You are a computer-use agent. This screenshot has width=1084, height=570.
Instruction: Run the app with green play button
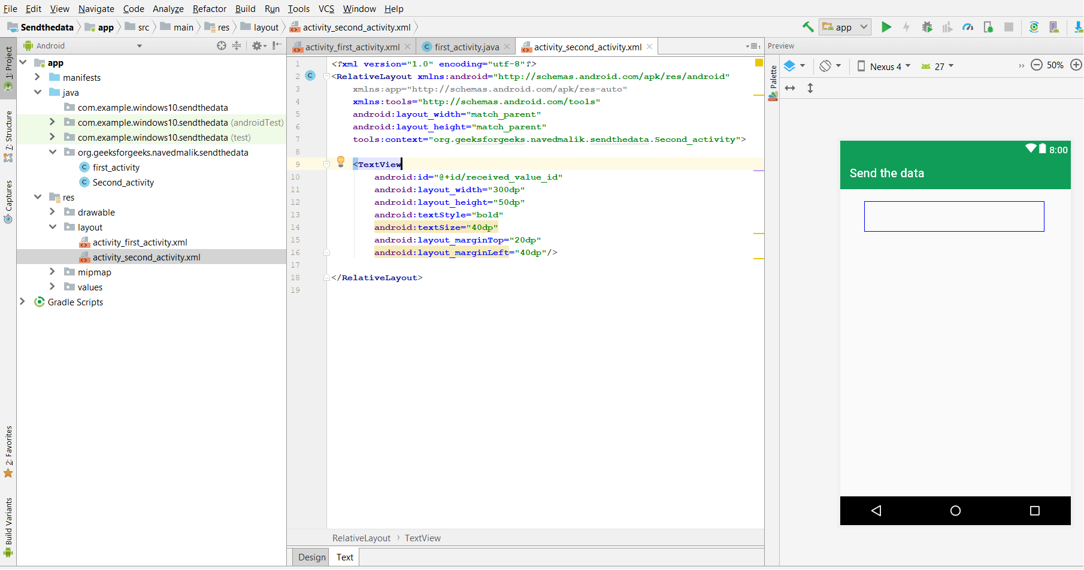coord(886,27)
